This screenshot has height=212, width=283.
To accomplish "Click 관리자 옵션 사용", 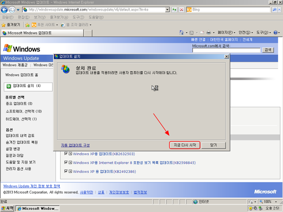I will 19,169.
